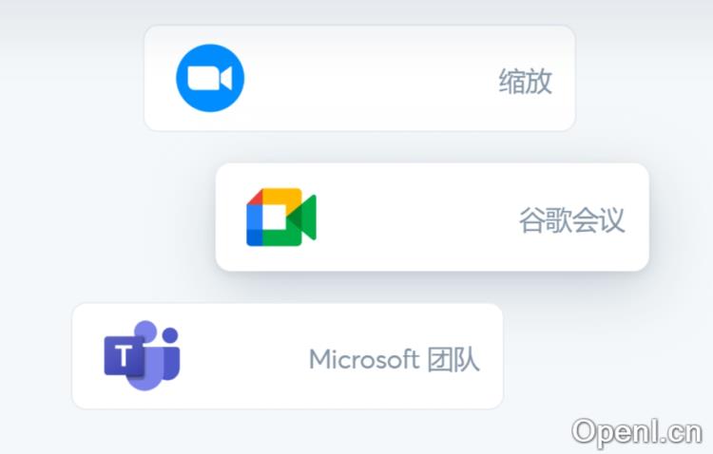The height and width of the screenshot is (454, 713).
Task: Click the Microsoft 团队 label text
Action: (x=394, y=359)
